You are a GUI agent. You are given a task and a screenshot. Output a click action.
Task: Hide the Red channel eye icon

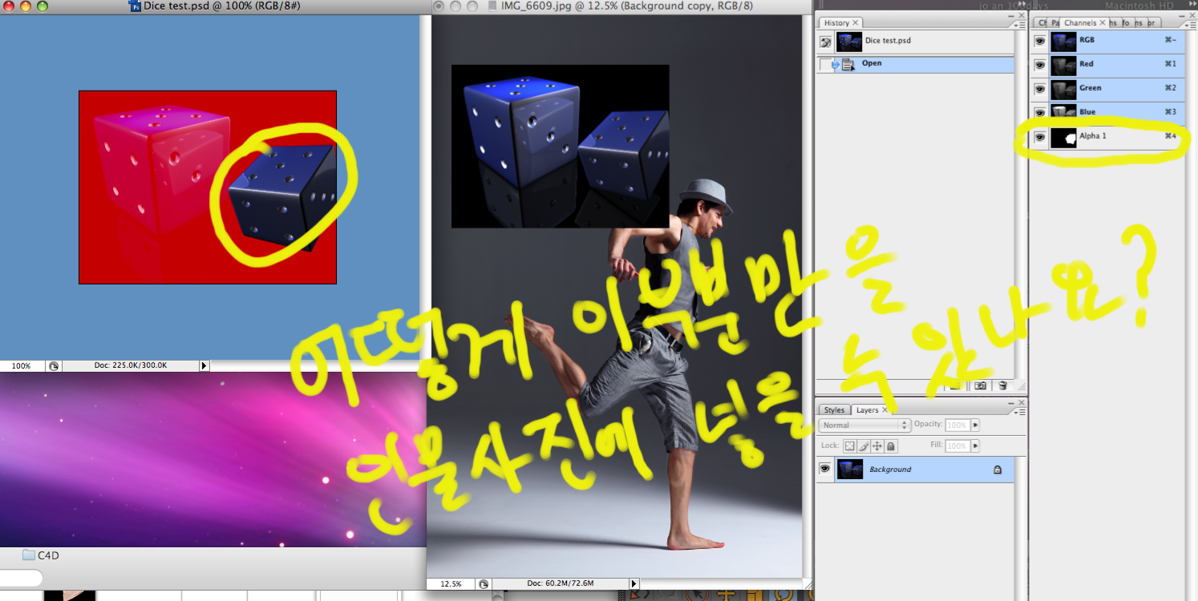click(x=1039, y=64)
